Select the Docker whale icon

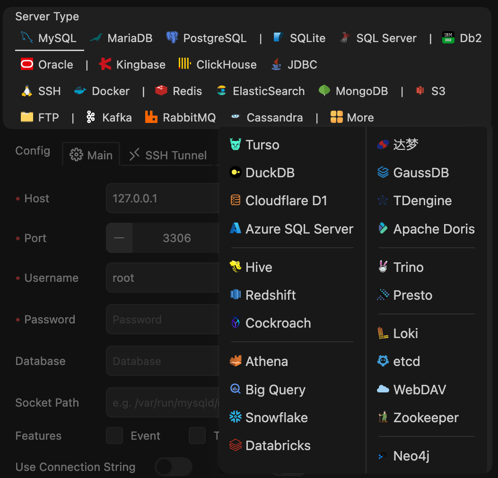[80, 91]
